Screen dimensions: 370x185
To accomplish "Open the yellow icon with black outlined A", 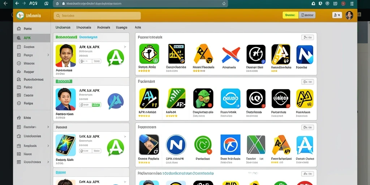I will [305, 99].
